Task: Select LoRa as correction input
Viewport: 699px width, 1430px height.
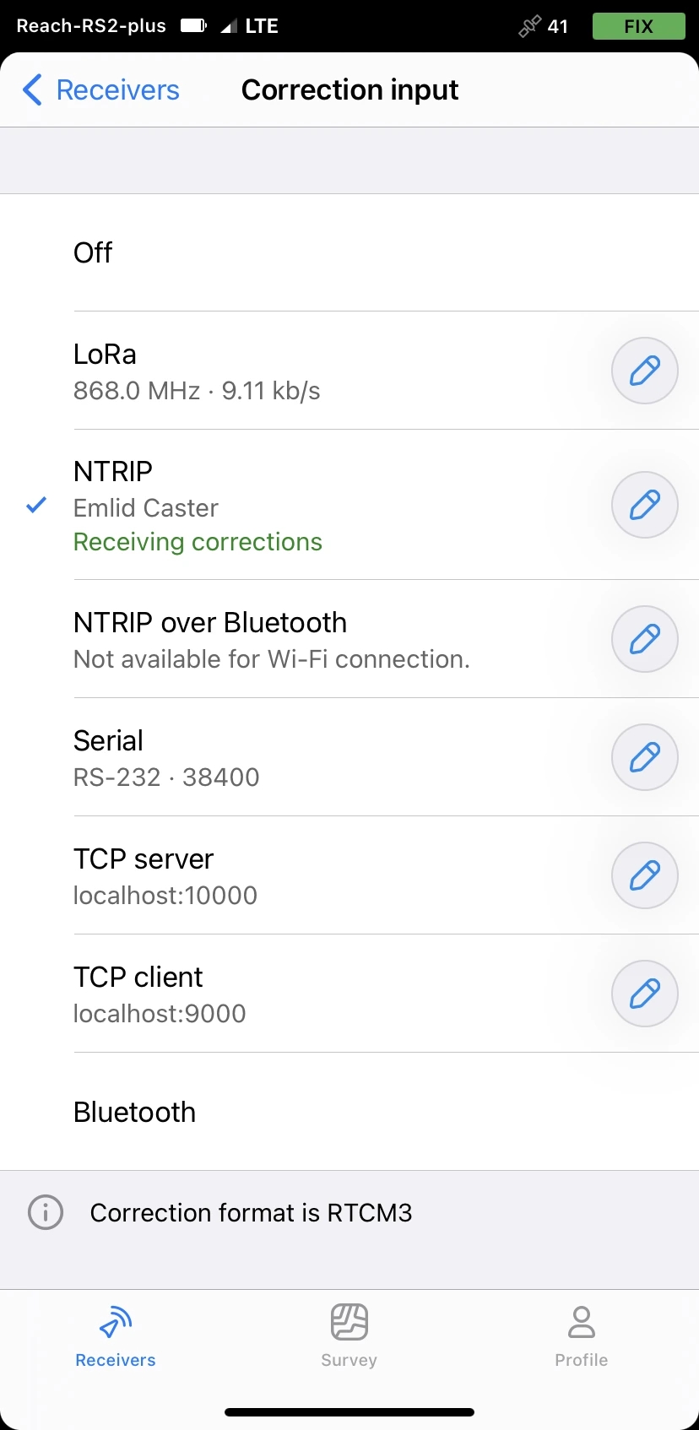Action: [253, 371]
